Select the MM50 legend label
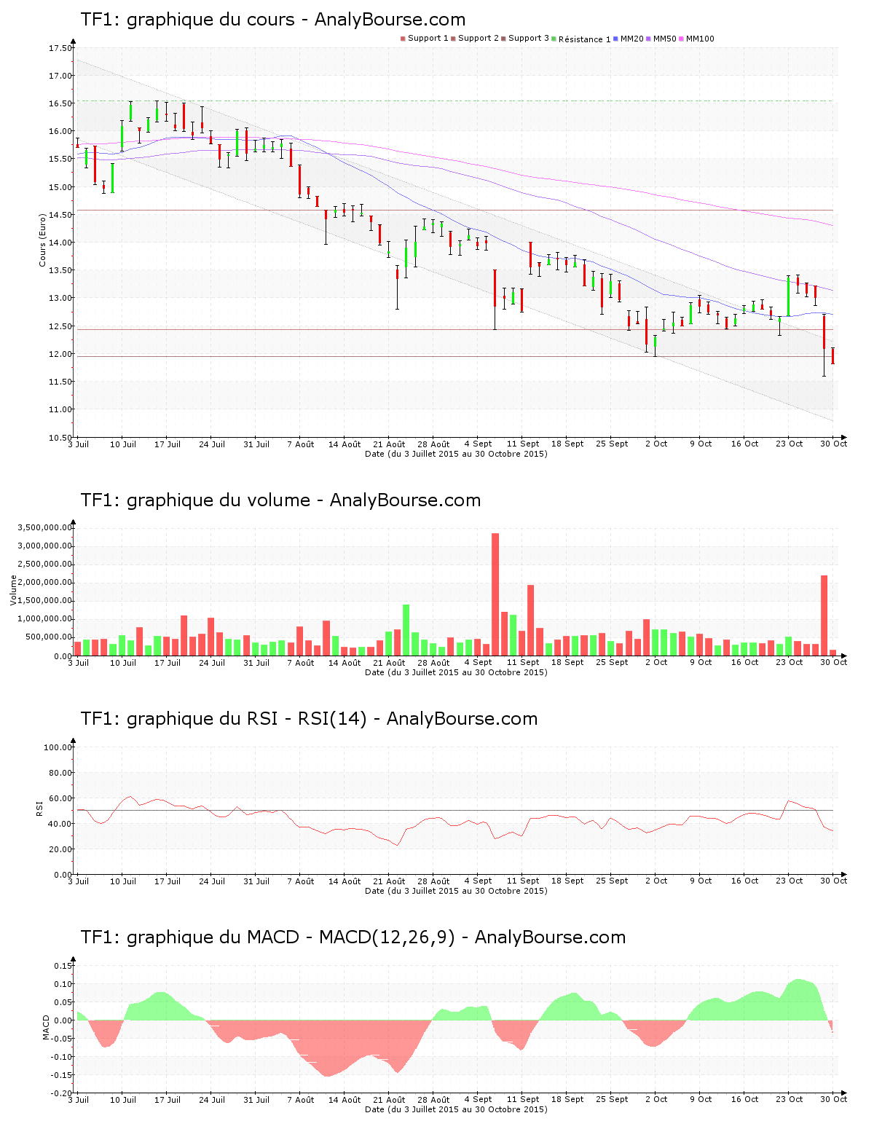Image resolution: width=874 pixels, height=1129 pixels. [665, 39]
